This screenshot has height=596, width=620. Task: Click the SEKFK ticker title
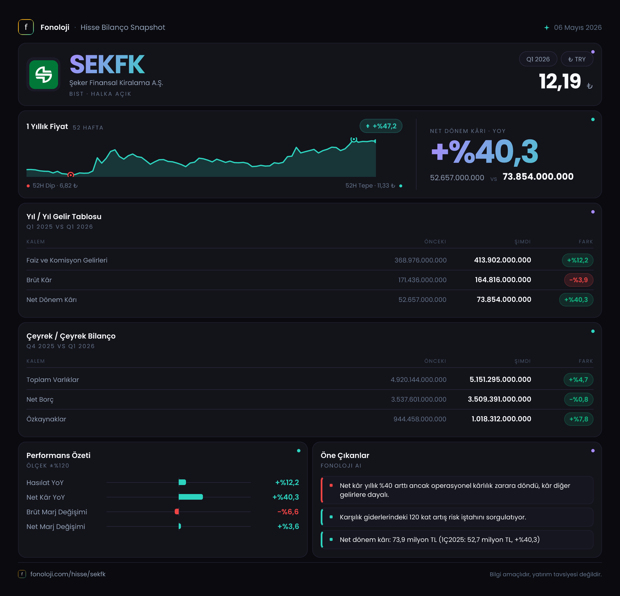(x=107, y=65)
